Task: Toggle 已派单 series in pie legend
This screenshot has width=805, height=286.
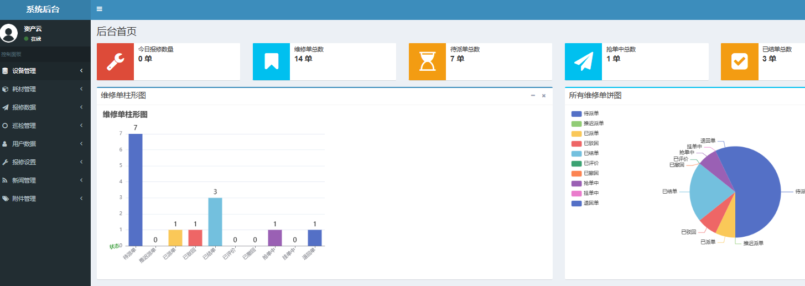Action: click(585, 133)
